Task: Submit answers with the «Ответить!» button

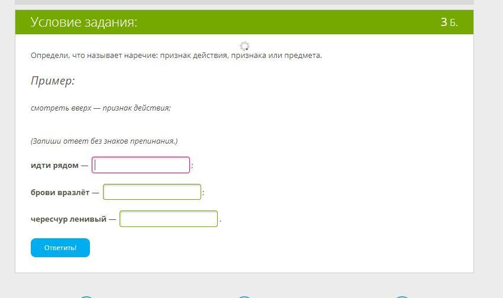Action: 60,248
